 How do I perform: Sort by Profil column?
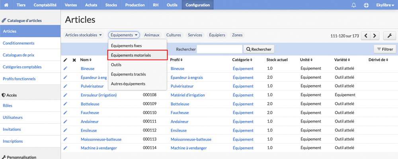point(176,60)
